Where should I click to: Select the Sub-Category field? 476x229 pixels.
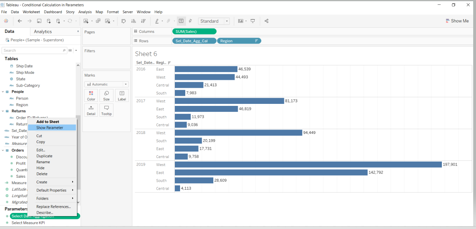pos(28,85)
